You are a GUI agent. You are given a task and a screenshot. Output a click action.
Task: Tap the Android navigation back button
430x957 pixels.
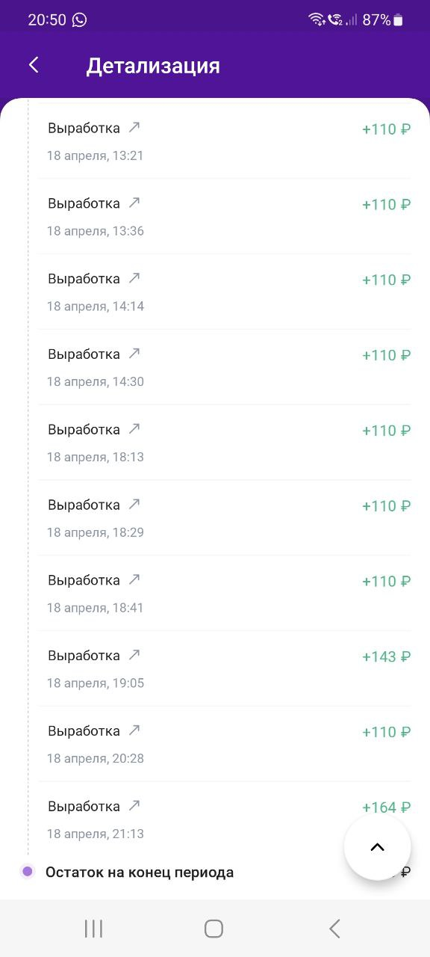pos(334,929)
